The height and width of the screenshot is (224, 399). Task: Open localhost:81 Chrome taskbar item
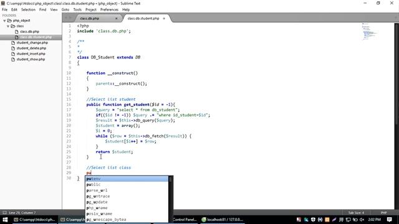click(x=223, y=220)
